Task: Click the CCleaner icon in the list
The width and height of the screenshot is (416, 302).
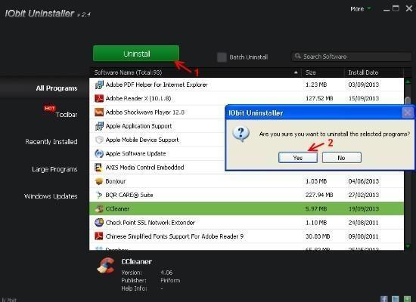Action: [x=99, y=208]
